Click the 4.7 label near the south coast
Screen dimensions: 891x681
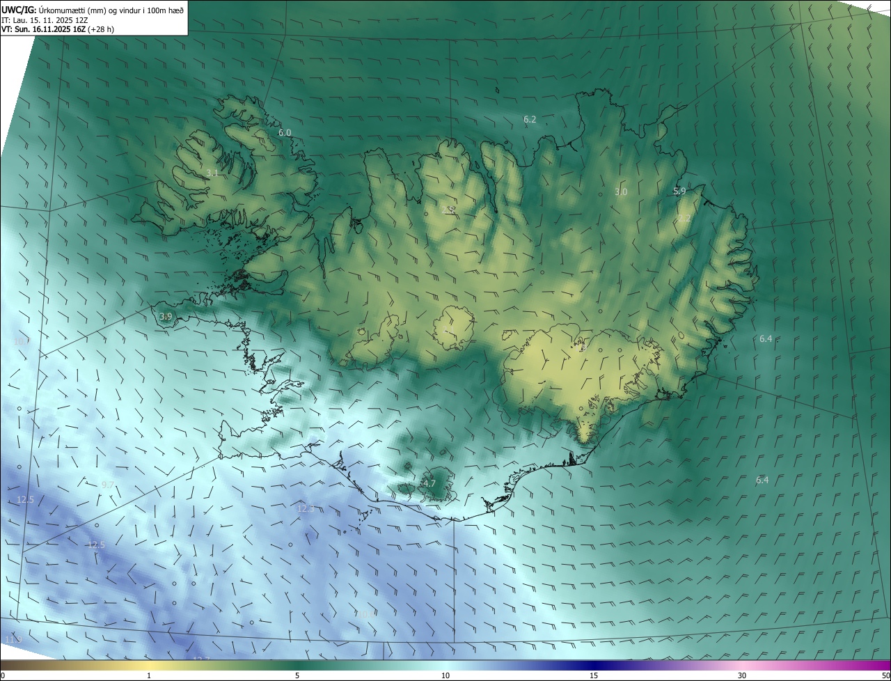coord(429,483)
